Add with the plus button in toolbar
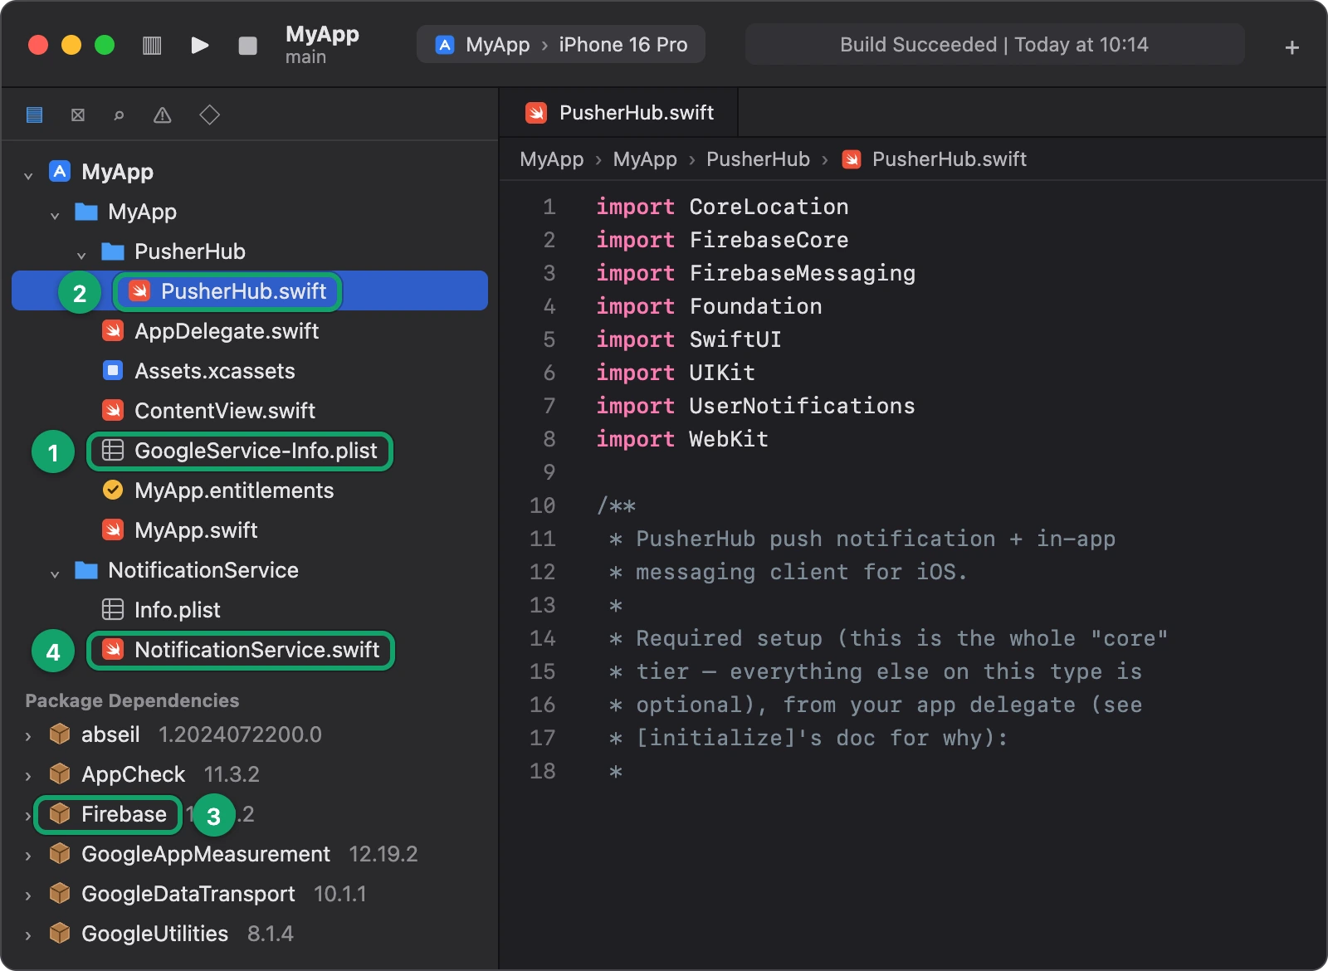Image resolution: width=1328 pixels, height=971 pixels. tap(1291, 47)
